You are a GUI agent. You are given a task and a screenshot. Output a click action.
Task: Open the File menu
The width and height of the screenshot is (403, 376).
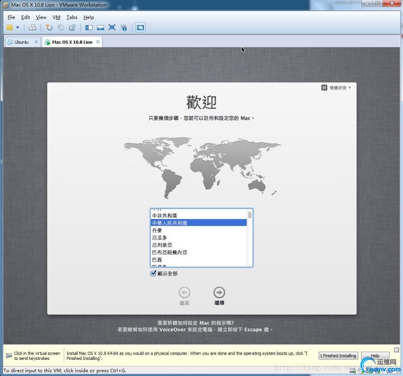point(11,17)
